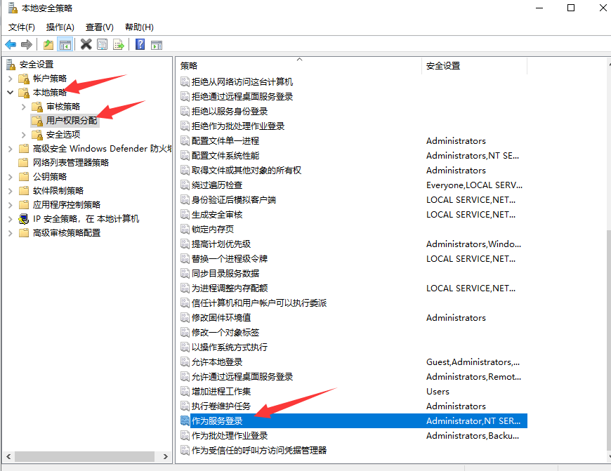Image resolution: width=611 pixels, height=471 pixels.
Task: Select policy 拒绝通过远程桌面服务登录
Action: (x=242, y=97)
